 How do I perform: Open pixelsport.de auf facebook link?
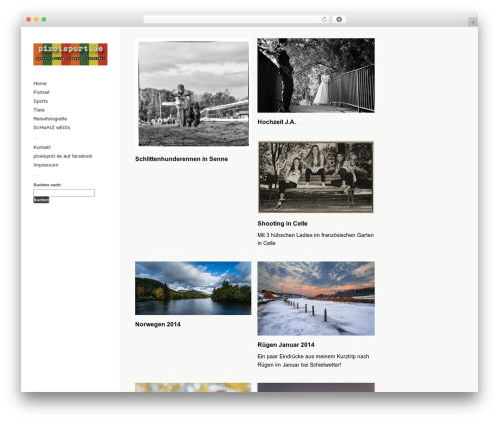coord(63,156)
